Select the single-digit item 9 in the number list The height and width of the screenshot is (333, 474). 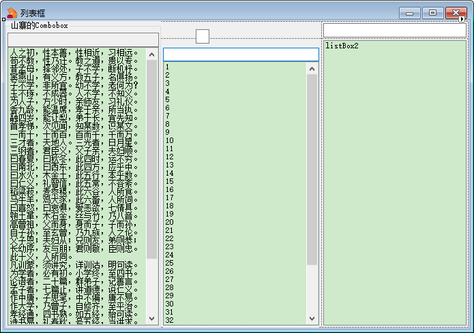(x=235, y=132)
